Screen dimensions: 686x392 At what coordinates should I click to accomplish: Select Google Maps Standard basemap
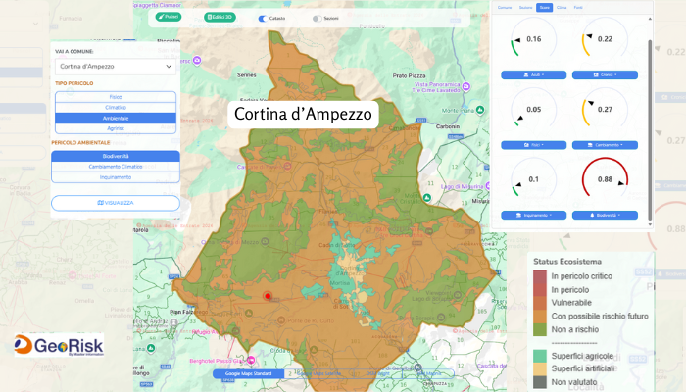click(249, 374)
